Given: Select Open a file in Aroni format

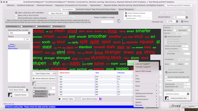Looking at the screenshot, I should (x=16, y=15).
